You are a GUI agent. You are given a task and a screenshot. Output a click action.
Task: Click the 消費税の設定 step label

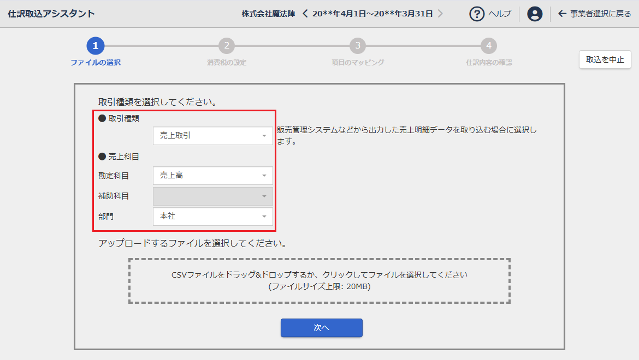tap(227, 63)
